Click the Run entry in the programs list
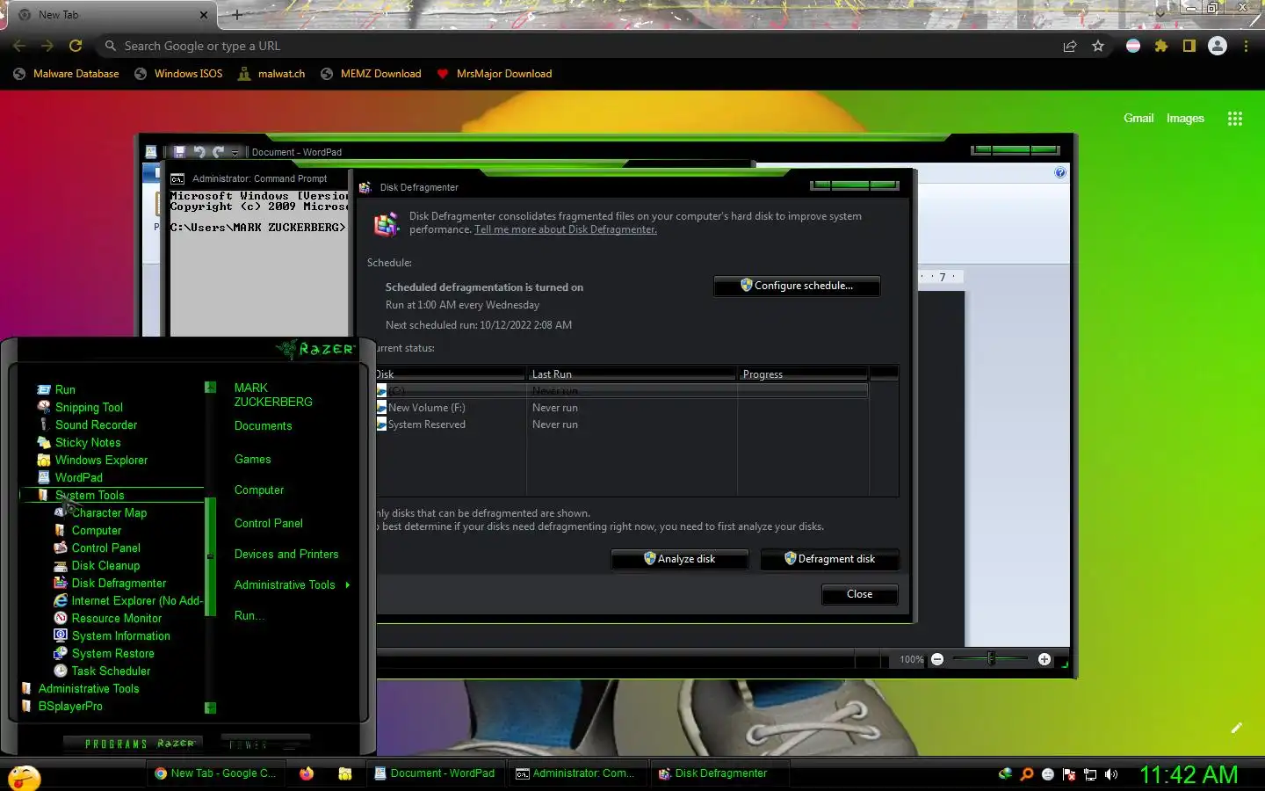1265x791 pixels. [64, 389]
